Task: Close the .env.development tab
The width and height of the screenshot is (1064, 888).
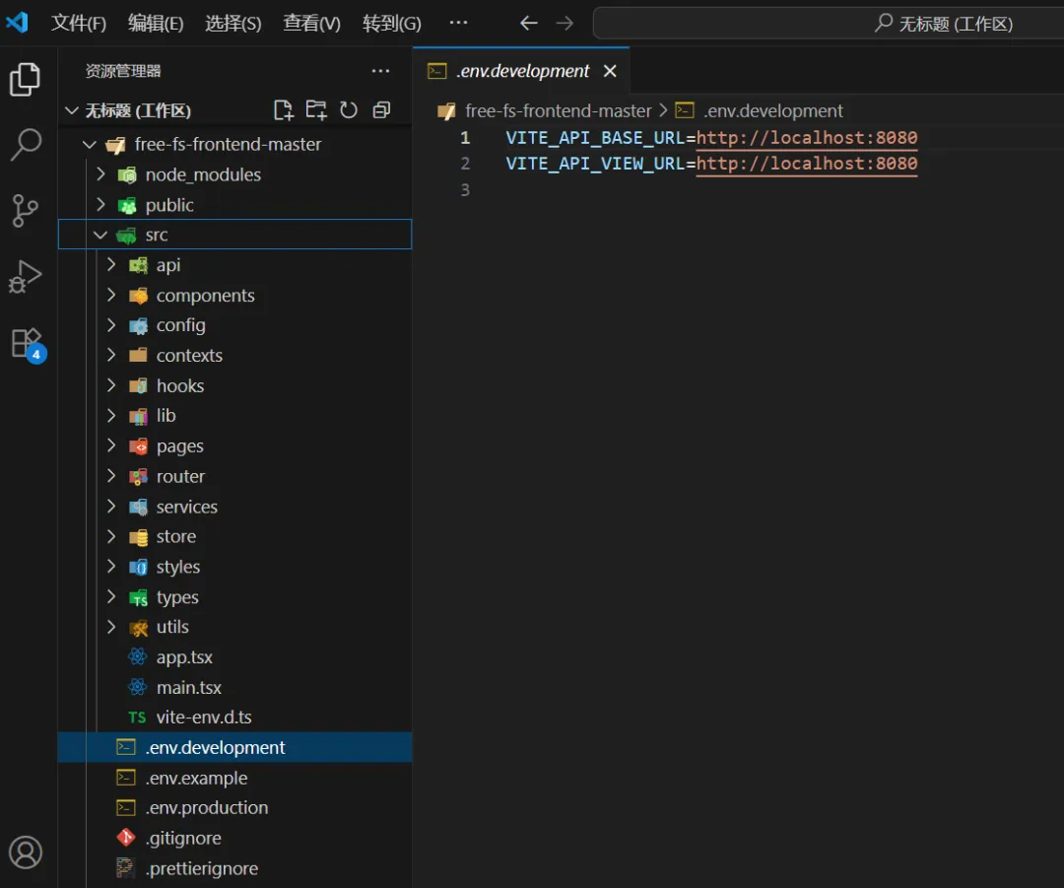Action: click(x=610, y=71)
